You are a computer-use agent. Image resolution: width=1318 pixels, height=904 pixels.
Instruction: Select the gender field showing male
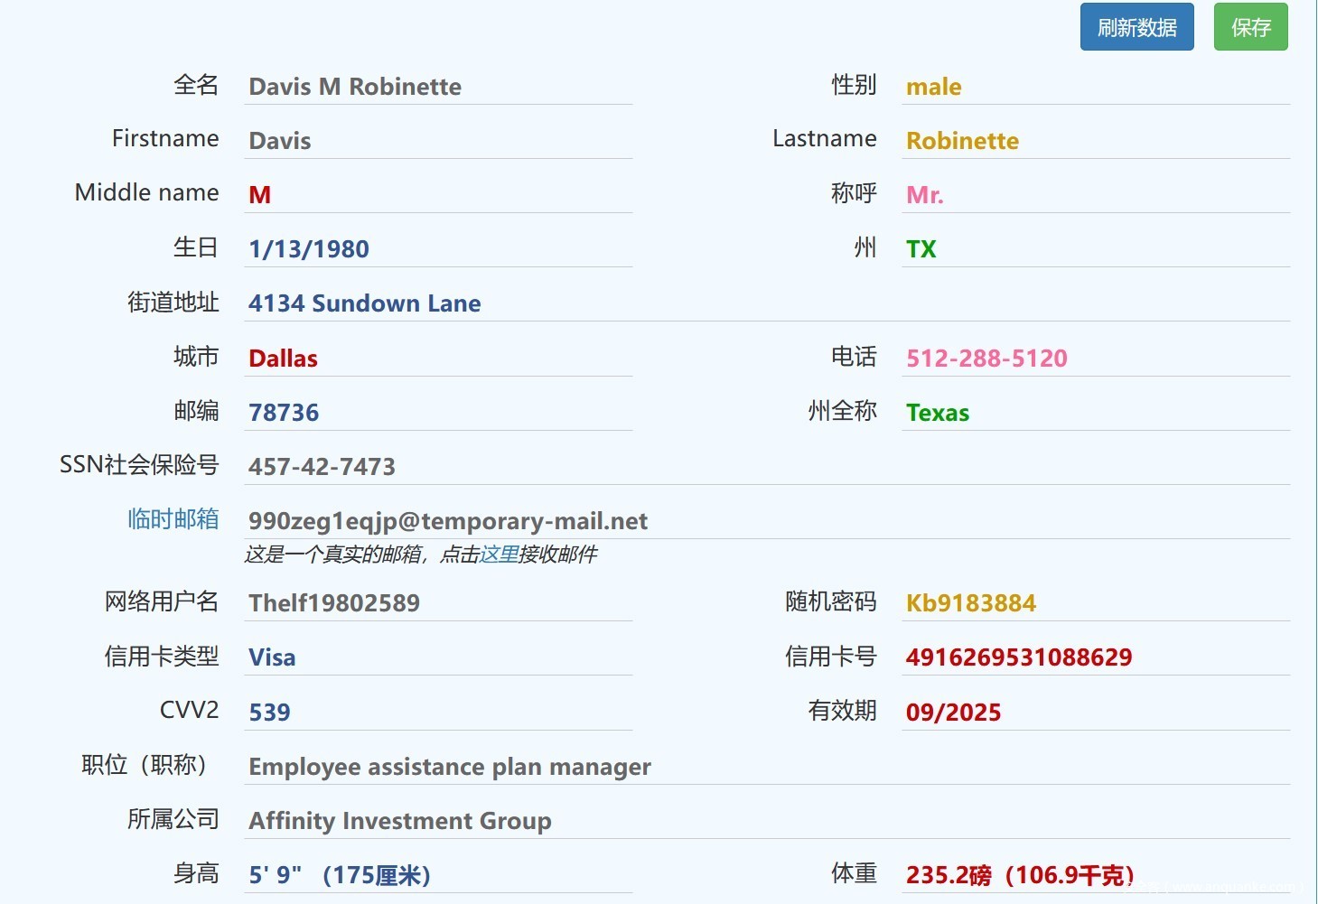[x=1095, y=87]
